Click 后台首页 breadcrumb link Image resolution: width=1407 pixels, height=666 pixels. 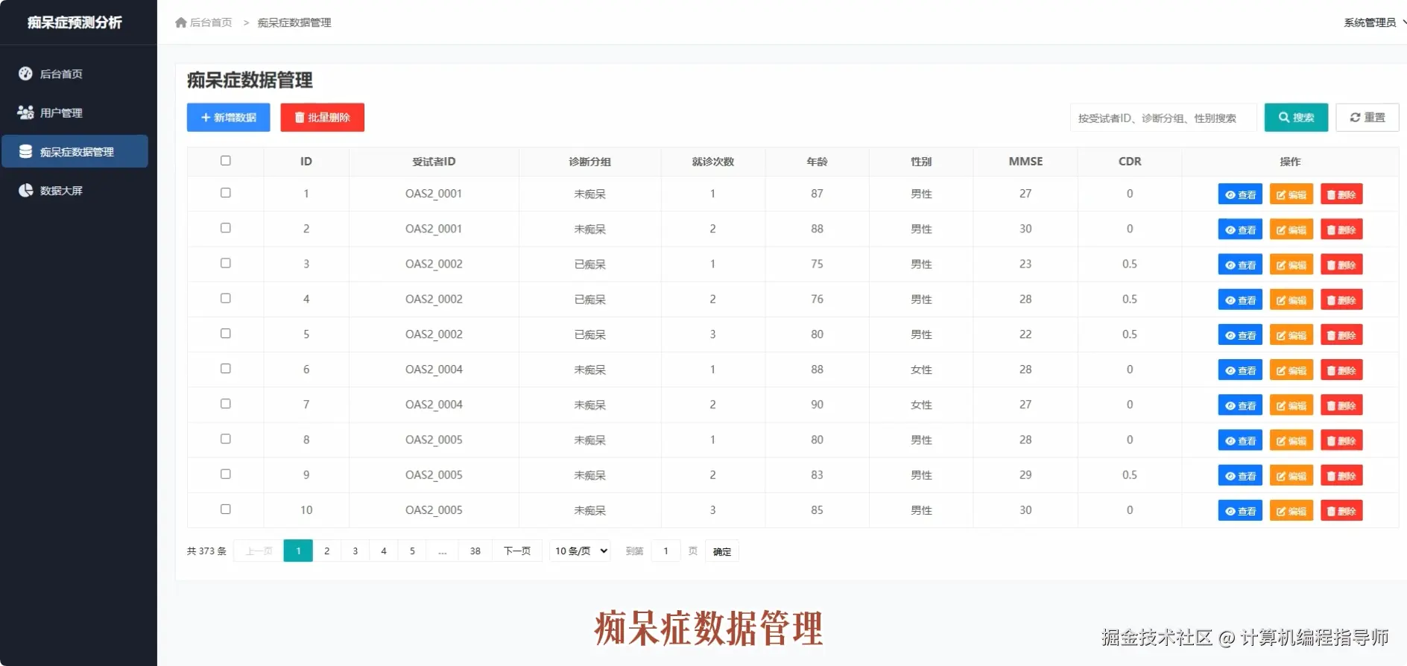pos(211,22)
